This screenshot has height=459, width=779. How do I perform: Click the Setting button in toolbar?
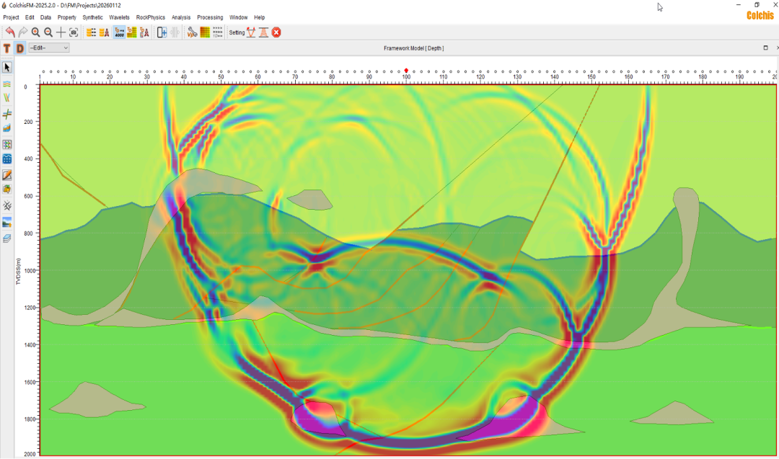(237, 32)
